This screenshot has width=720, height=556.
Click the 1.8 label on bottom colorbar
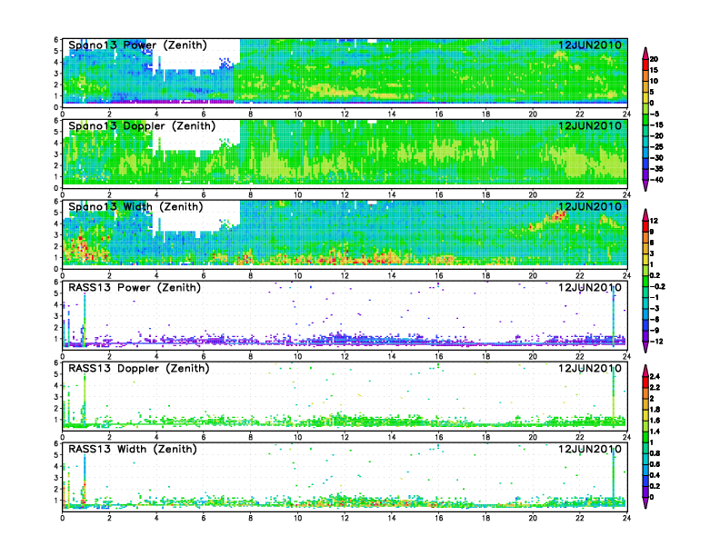pos(655,409)
